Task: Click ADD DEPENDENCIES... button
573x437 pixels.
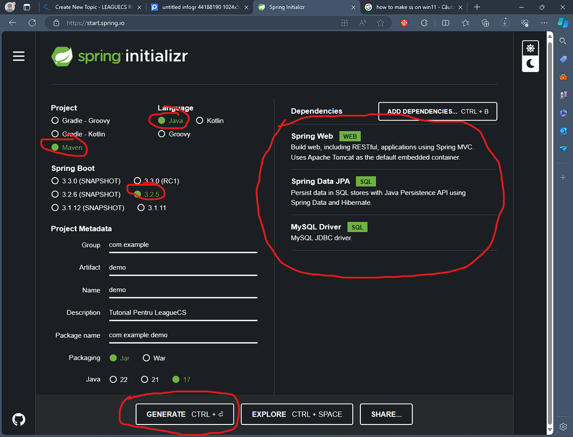Action: click(437, 111)
